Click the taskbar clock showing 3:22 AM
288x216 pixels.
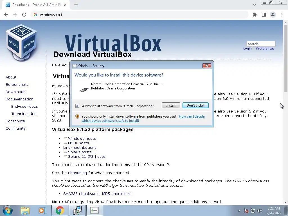(x=274, y=211)
